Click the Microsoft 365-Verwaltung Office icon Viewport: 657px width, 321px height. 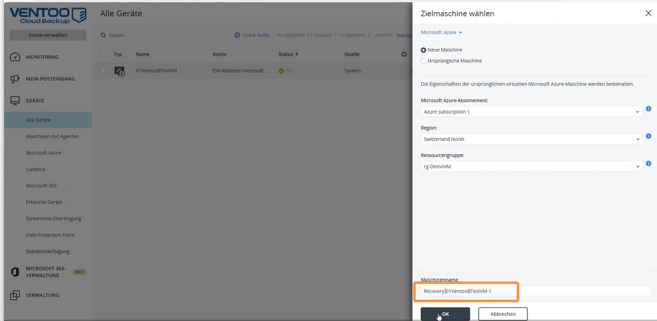click(15, 272)
